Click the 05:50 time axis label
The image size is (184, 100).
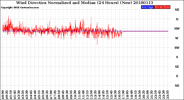[x=43, y=95]
